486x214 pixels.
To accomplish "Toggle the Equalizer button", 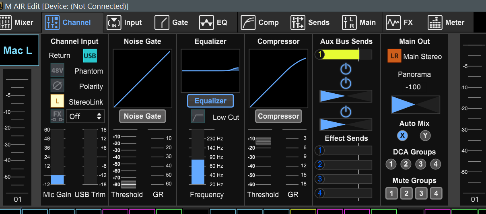I will 210,101.
